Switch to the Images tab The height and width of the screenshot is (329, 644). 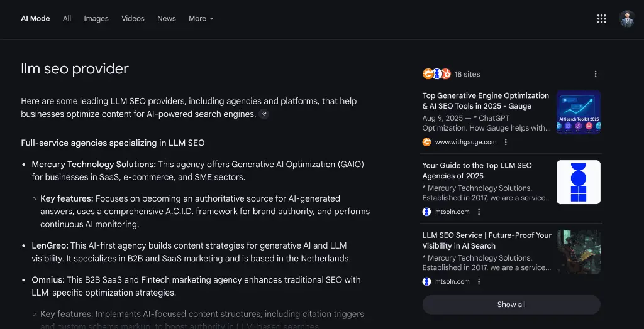click(96, 18)
